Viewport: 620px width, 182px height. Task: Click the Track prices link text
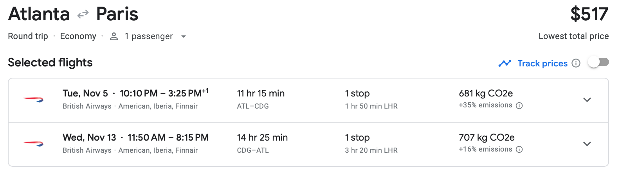[x=542, y=63]
